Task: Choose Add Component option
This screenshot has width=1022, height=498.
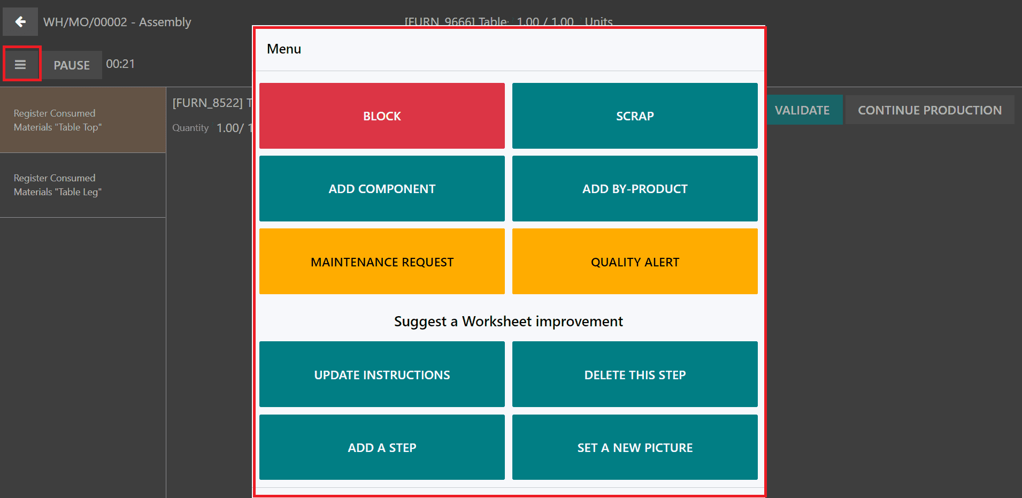Action: 382,189
